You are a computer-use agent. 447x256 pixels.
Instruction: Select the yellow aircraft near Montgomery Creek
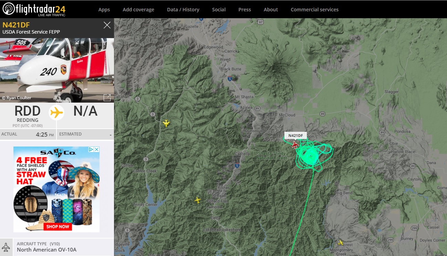(341, 243)
